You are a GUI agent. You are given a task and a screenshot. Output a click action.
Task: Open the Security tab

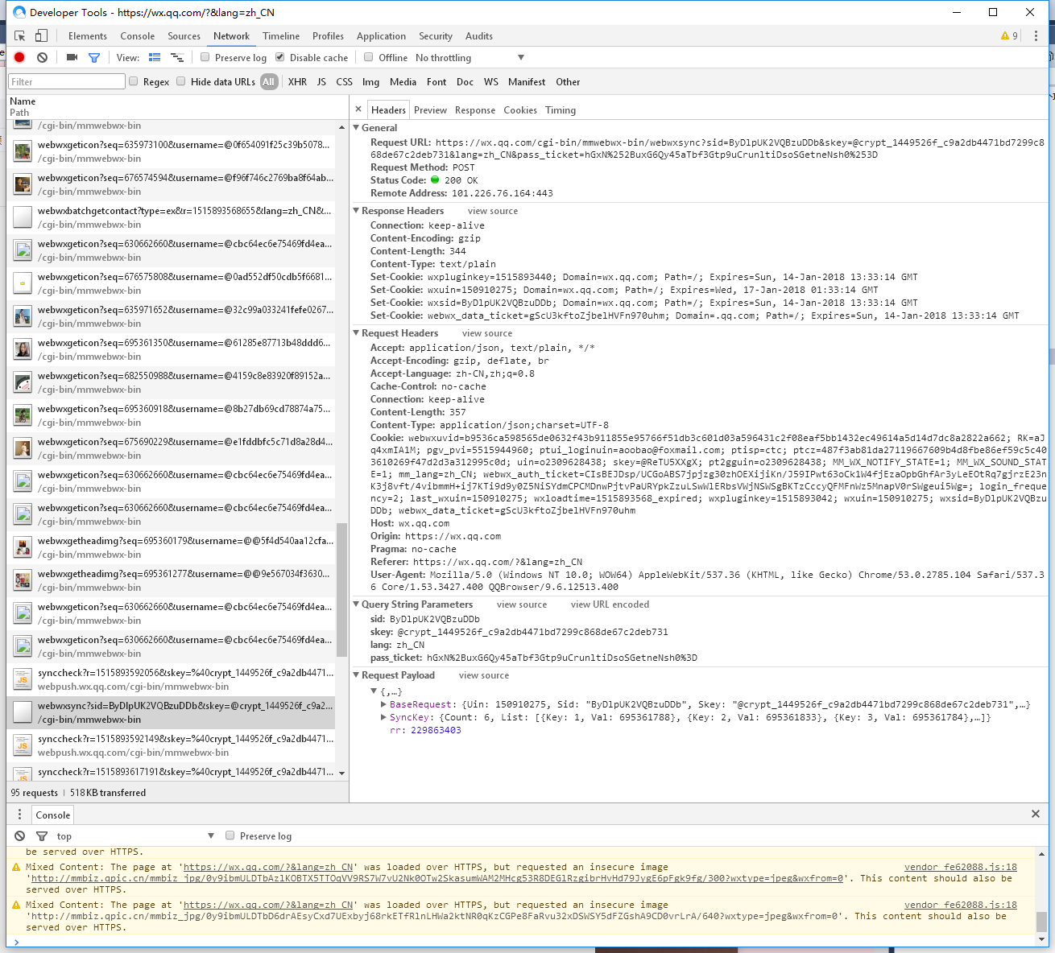[x=436, y=36]
